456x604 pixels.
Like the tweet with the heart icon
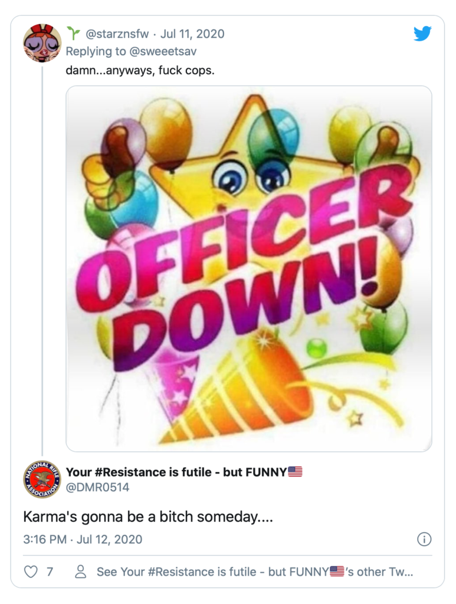tap(31, 572)
